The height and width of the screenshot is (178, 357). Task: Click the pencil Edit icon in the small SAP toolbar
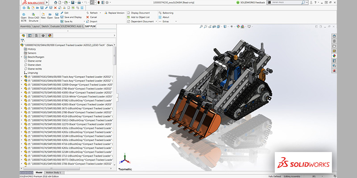coord(46,8)
